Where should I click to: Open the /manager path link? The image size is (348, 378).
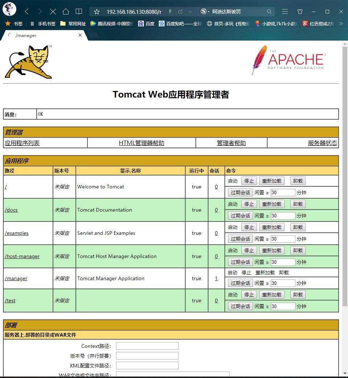[16, 278]
